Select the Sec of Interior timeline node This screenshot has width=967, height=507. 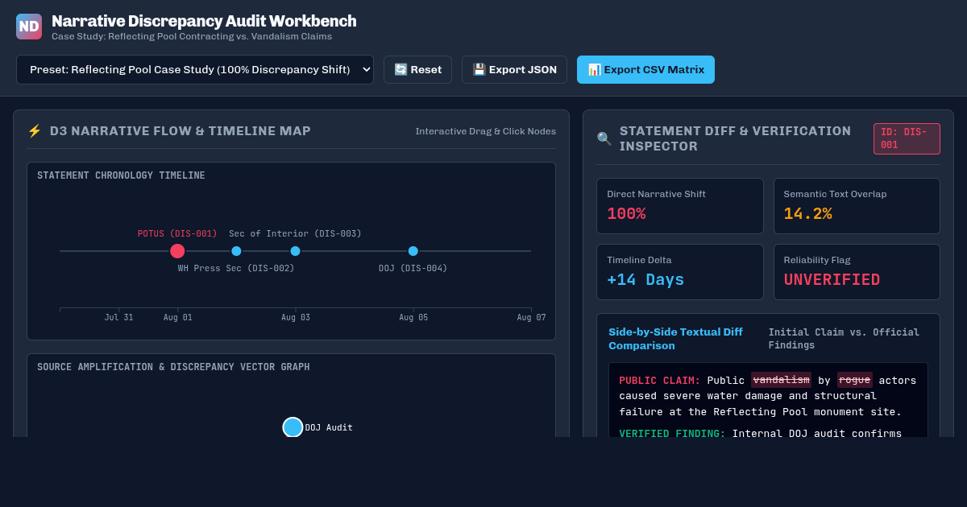pyautogui.click(x=295, y=251)
